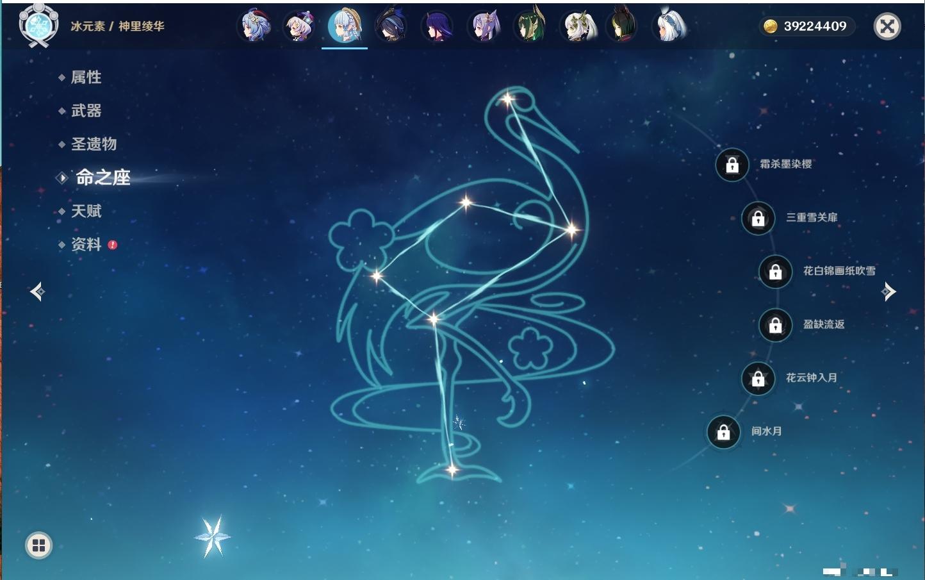Click the Mora balance 39224409

pos(815,26)
